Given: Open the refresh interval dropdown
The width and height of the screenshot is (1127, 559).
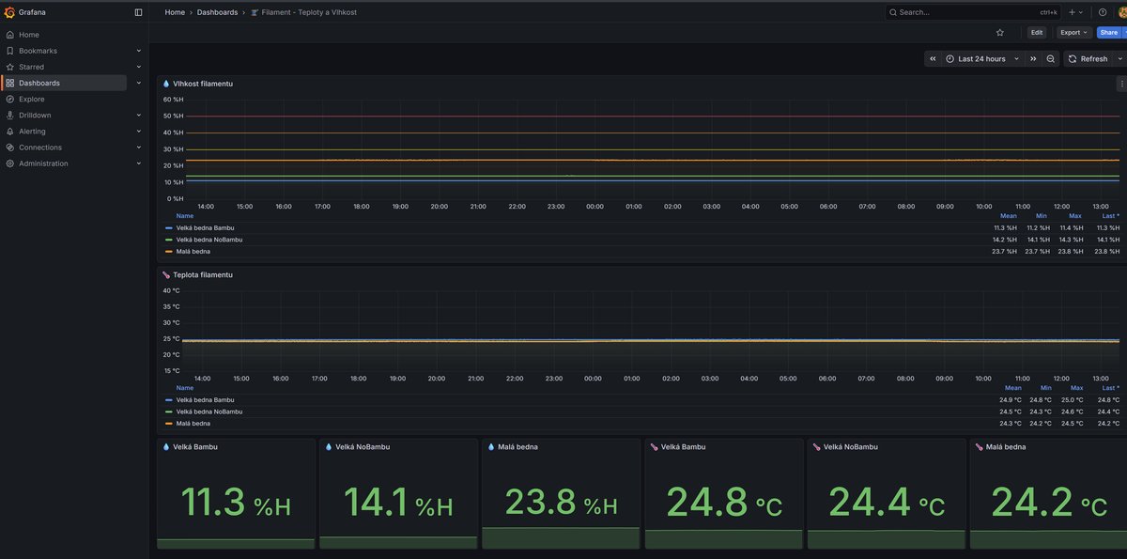Looking at the screenshot, I should [x=1120, y=58].
